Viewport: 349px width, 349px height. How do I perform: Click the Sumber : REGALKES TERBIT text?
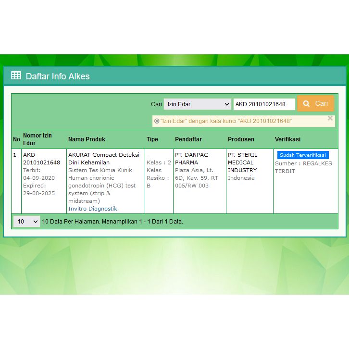tap(303, 167)
